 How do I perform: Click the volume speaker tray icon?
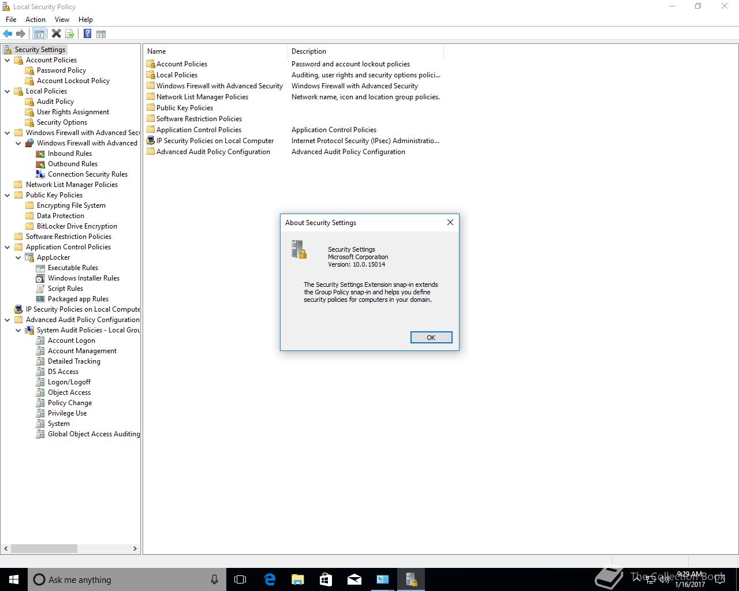(x=665, y=579)
